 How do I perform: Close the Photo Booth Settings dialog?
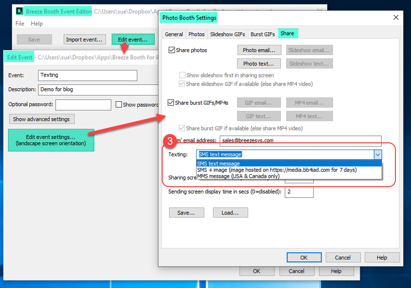pos(396,17)
